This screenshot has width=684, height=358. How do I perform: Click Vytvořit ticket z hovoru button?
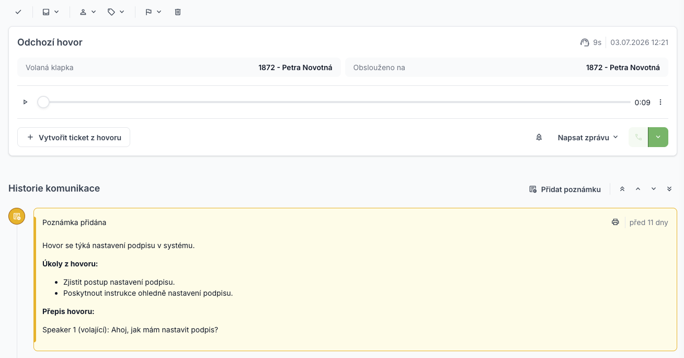pos(74,137)
